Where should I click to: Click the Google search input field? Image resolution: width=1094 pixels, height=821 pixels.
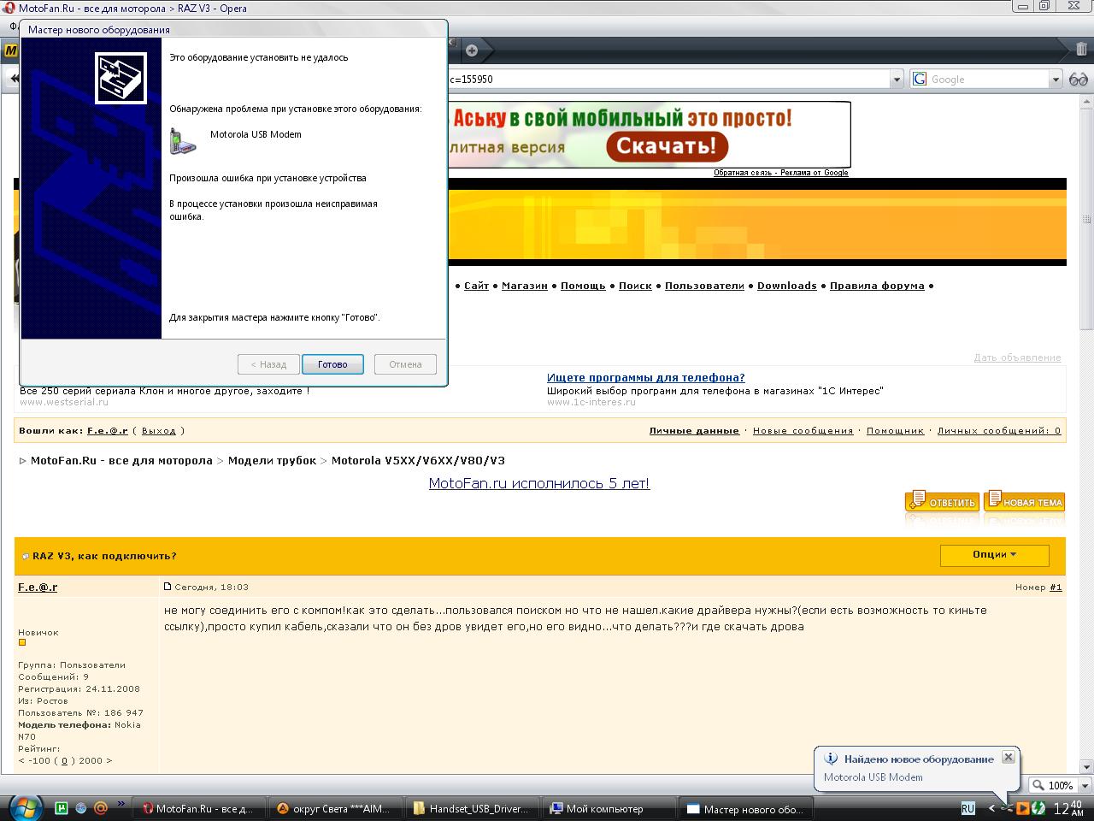(x=987, y=80)
